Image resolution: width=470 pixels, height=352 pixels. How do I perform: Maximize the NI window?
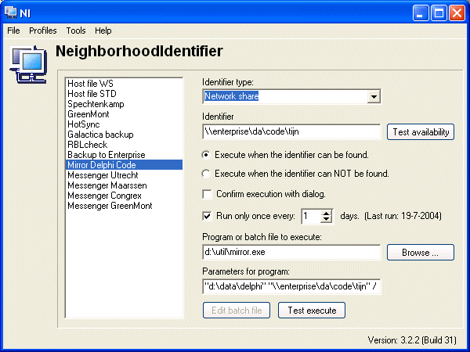[439, 13]
